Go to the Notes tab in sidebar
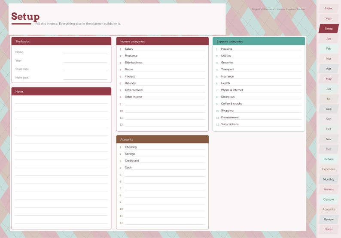The image size is (341, 238). coord(329,229)
